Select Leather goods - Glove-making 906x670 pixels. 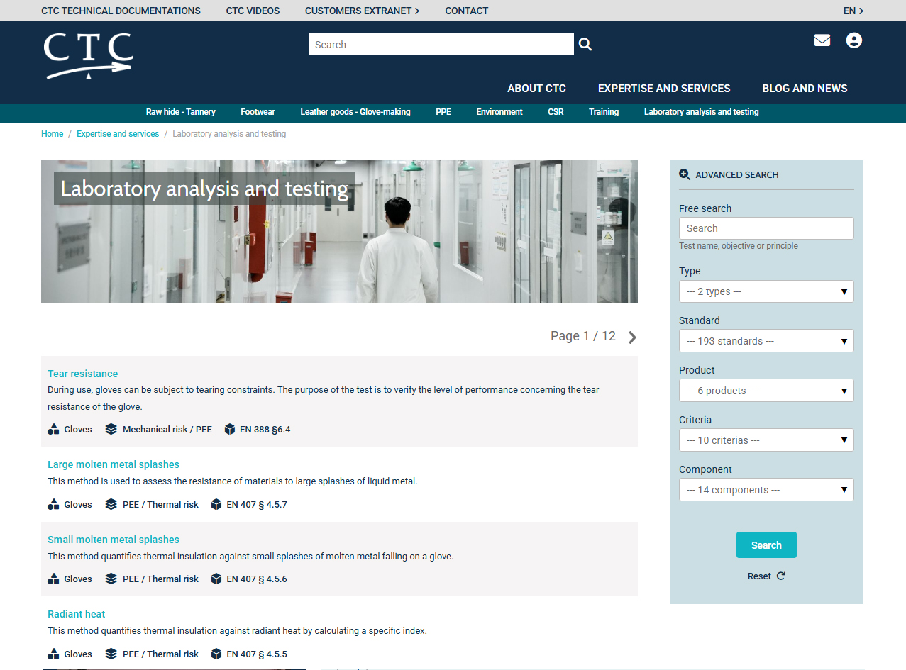click(x=355, y=112)
